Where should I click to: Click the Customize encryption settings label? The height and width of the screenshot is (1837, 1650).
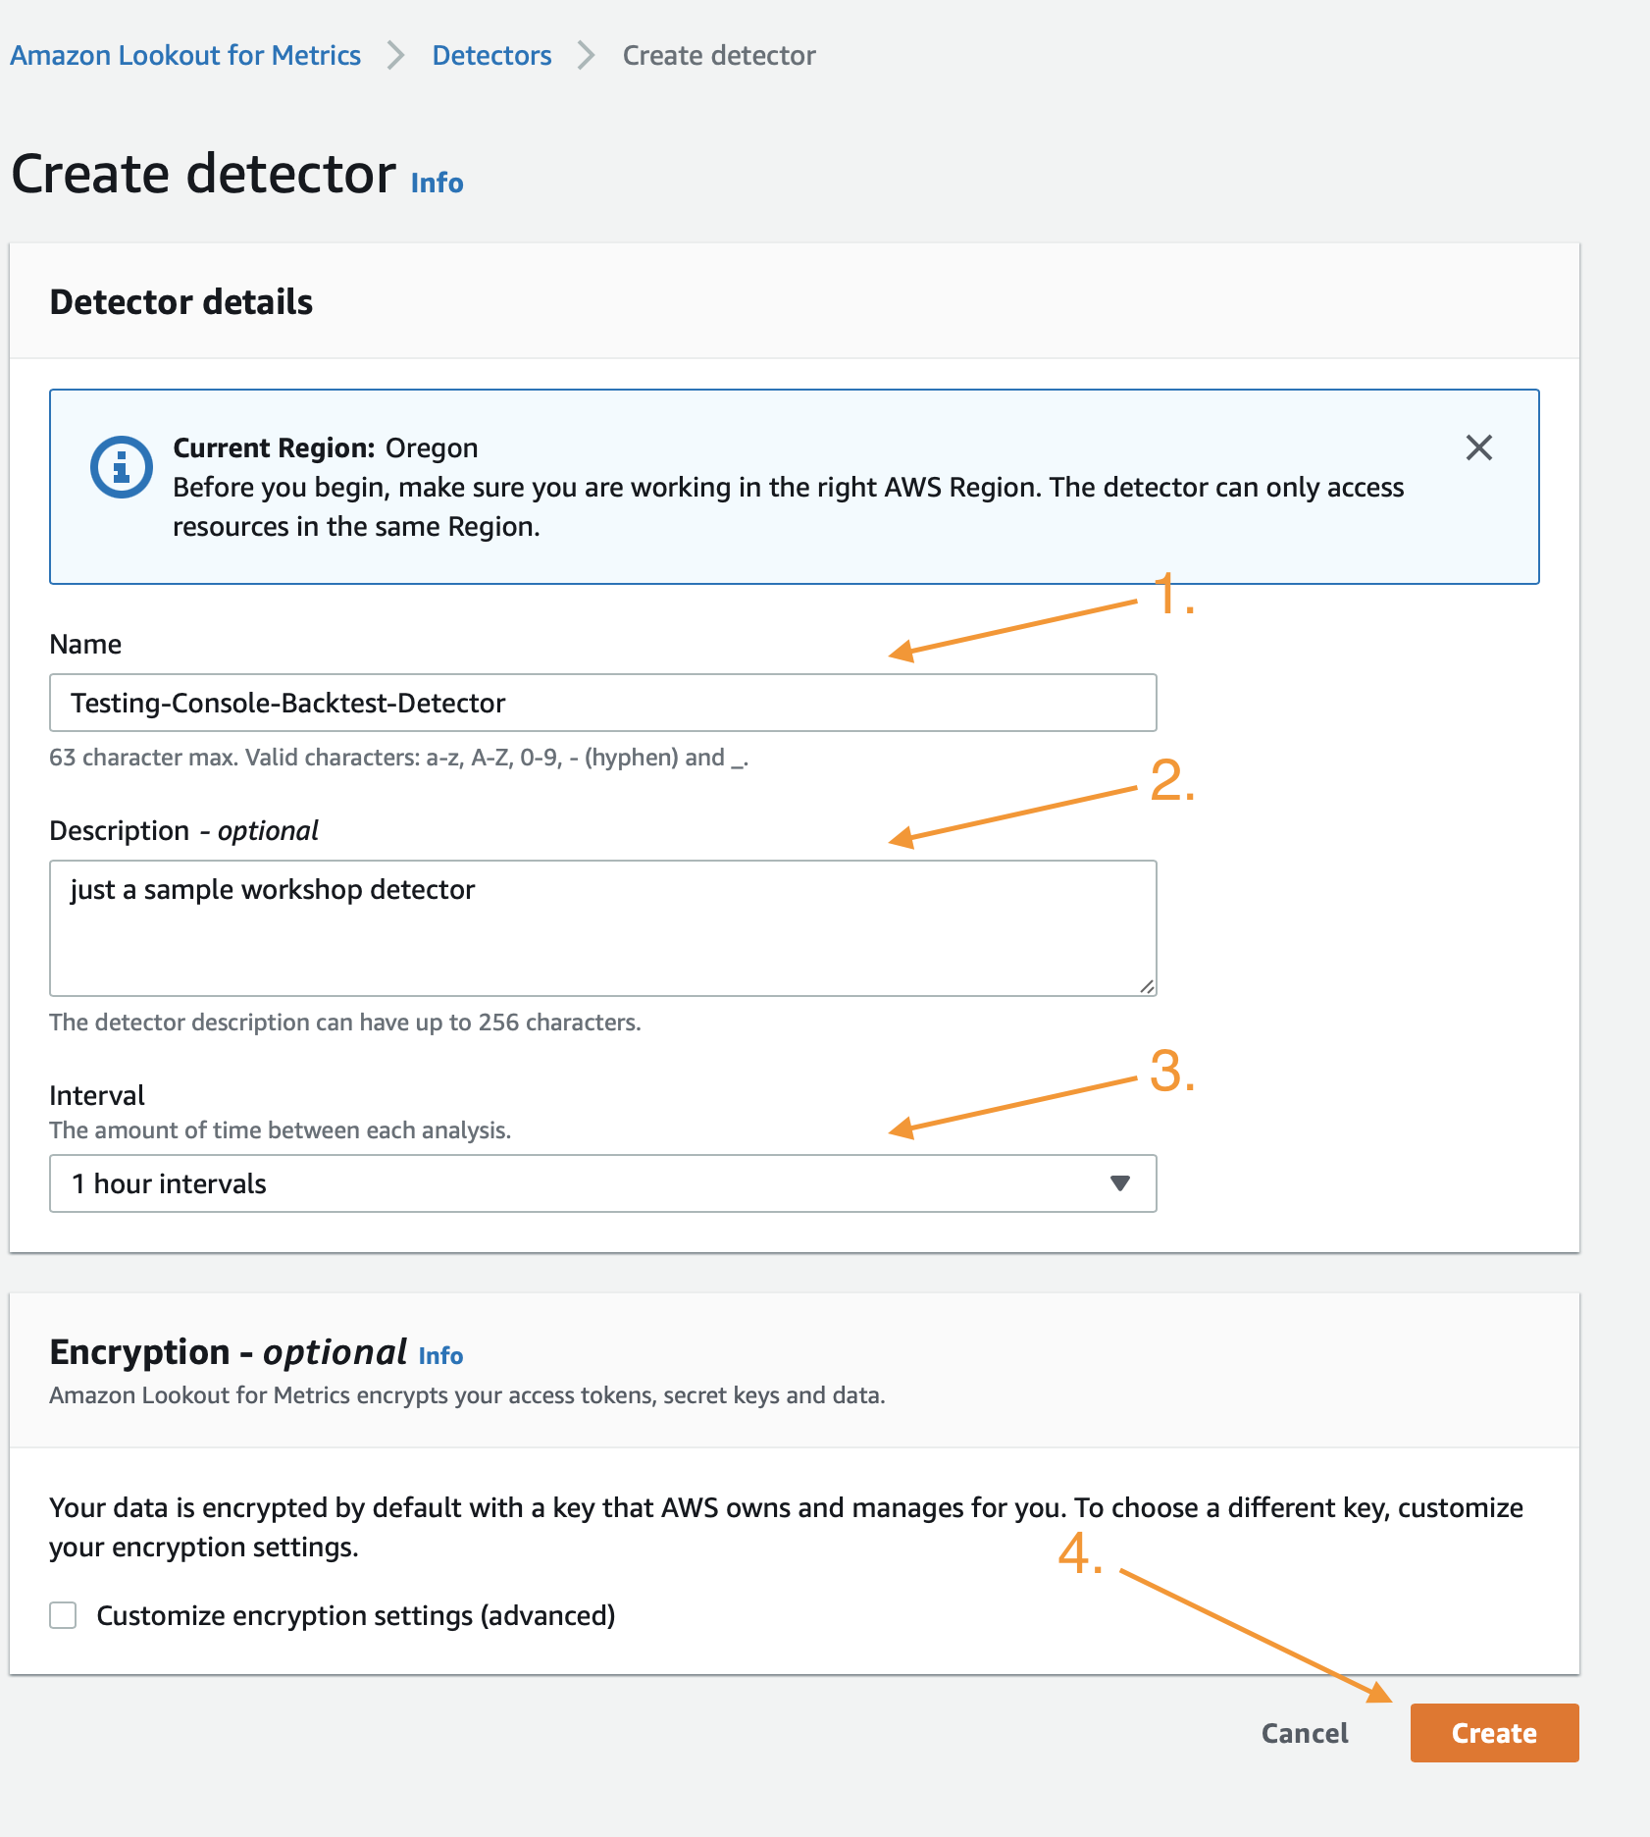(x=355, y=1615)
